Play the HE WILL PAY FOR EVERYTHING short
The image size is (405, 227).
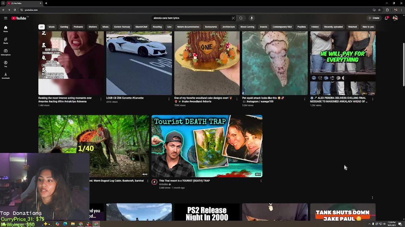(343, 63)
